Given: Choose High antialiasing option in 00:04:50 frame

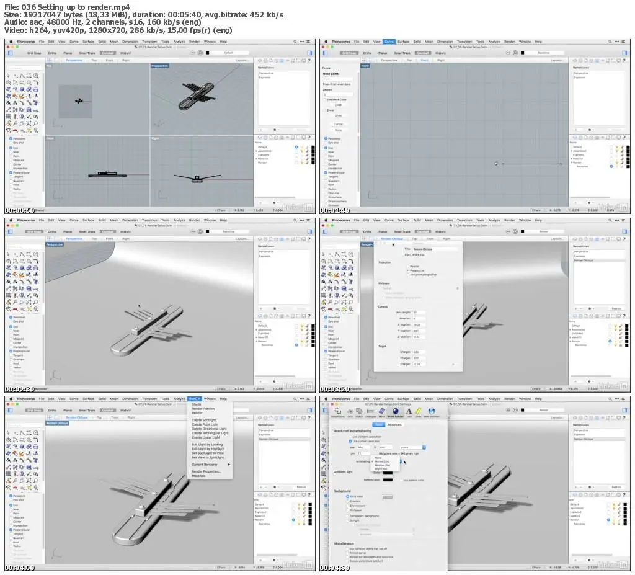Looking at the screenshot, I should [381, 469].
